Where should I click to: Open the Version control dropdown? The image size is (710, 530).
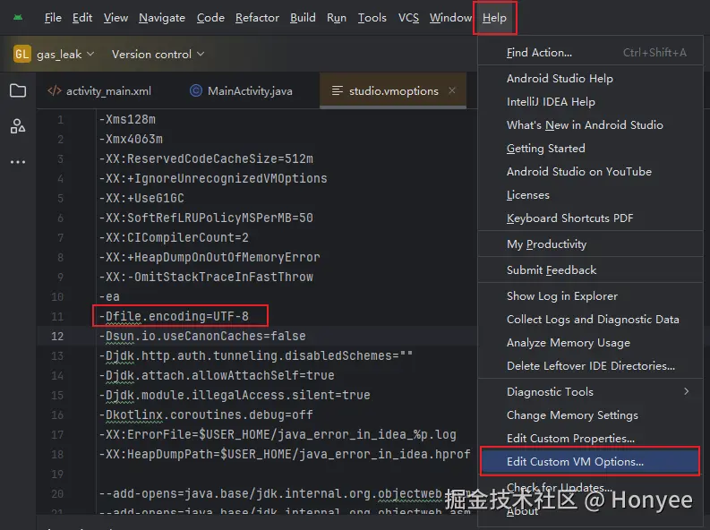tap(158, 55)
